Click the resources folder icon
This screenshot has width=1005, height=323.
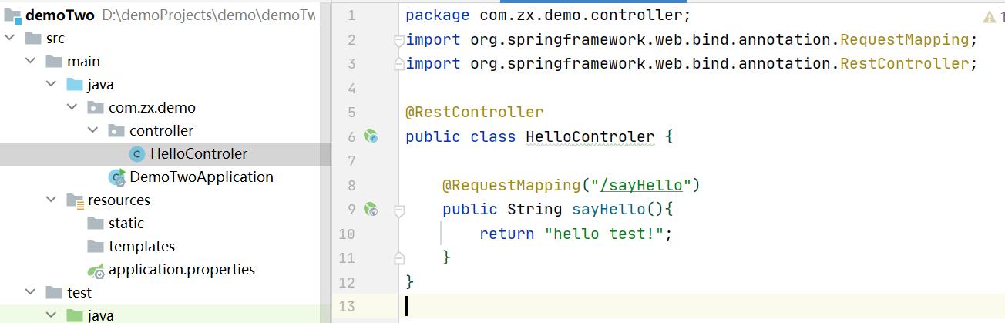pyautogui.click(x=75, y=200)
